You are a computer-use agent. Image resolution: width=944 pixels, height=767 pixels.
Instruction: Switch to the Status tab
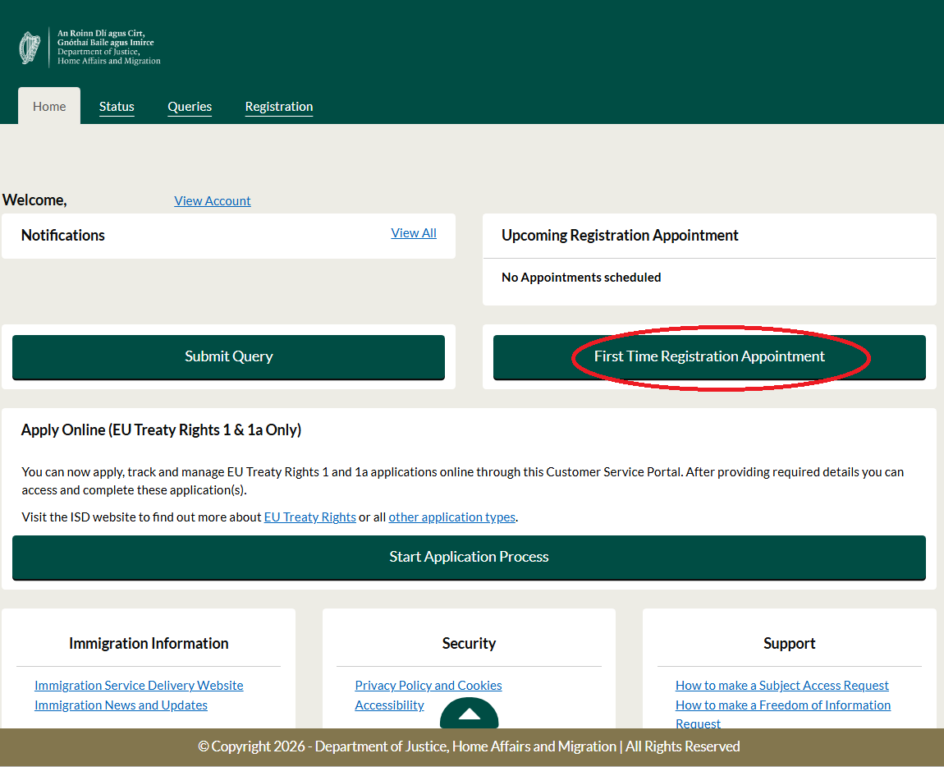pyautogui.click(x=117, y=107)
